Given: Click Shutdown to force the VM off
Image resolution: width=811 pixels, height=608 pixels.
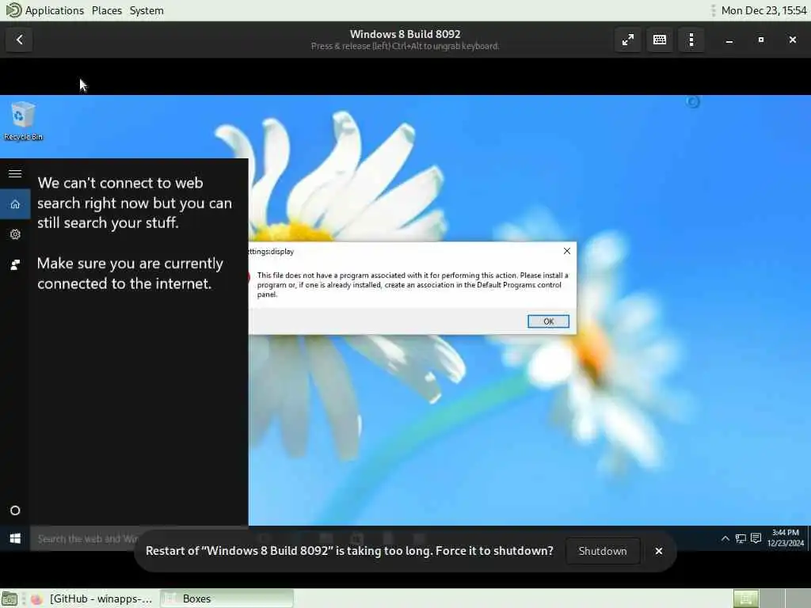Looking at the screenshot, I should [x=603, y=551].
